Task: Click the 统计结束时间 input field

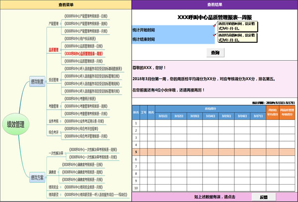Action: [173, 39]
